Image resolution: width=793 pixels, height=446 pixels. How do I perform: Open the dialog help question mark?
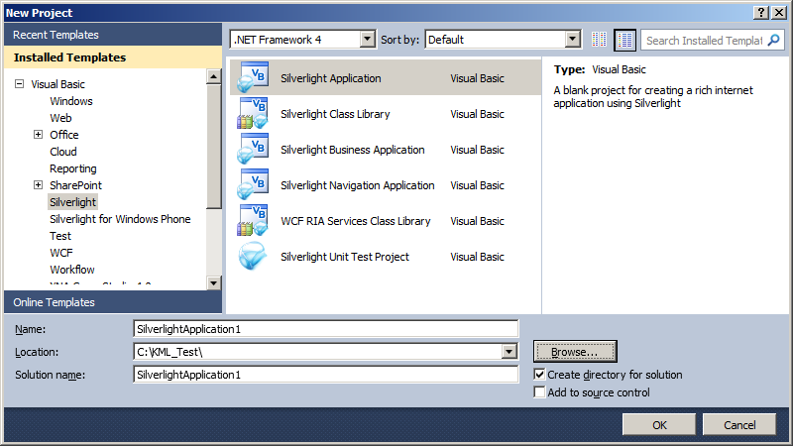[761, 13]
